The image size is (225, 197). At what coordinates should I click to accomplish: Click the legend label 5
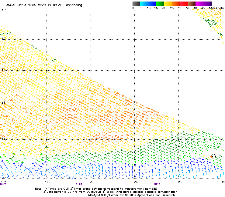[x=140, y=8]
